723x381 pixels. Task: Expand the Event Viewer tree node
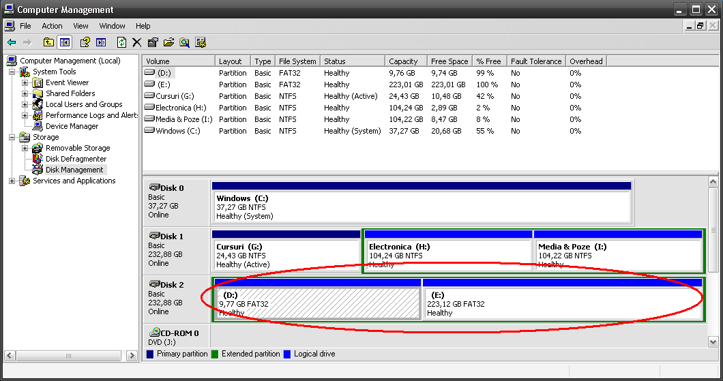[25, 83]
